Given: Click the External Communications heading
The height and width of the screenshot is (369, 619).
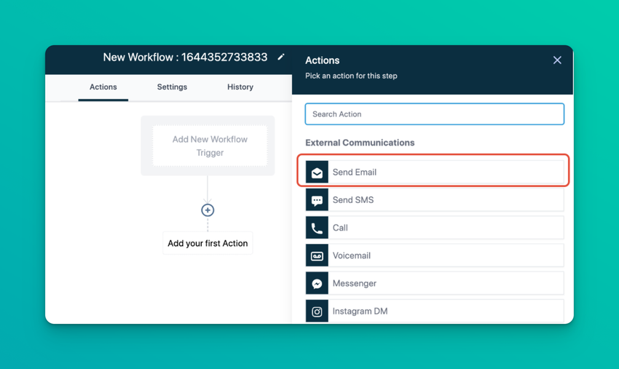Looking at the screenshot, I should click(x=360, y=143).
